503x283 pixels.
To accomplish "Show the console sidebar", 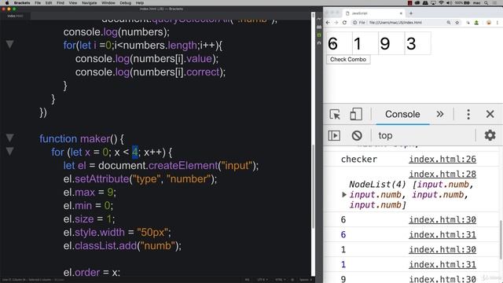I will tap(334, 135).
